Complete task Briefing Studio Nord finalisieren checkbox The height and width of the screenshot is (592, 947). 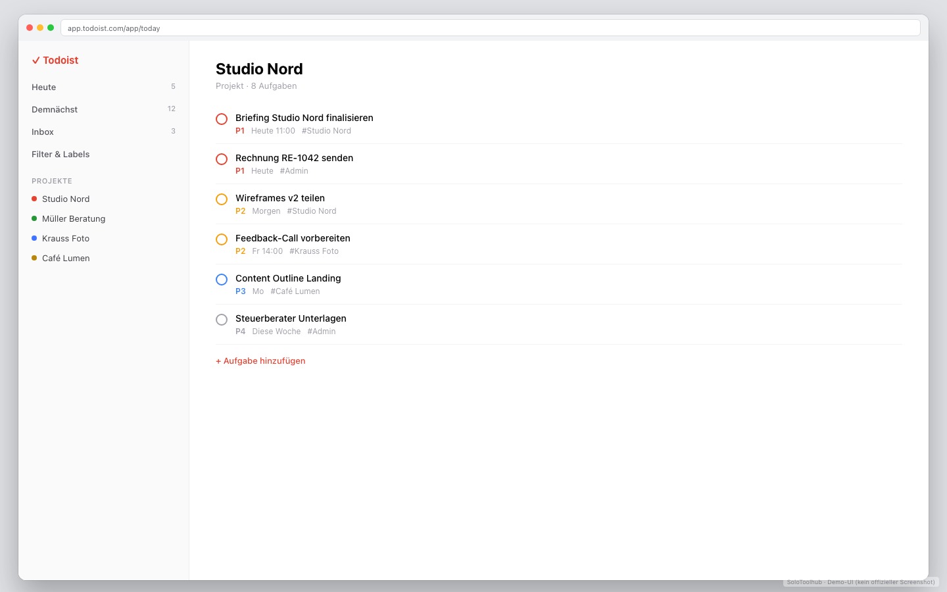[222, 119]
